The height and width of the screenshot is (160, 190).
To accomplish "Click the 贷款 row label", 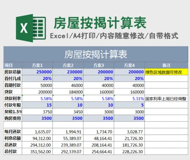I will tap(13, 92).
